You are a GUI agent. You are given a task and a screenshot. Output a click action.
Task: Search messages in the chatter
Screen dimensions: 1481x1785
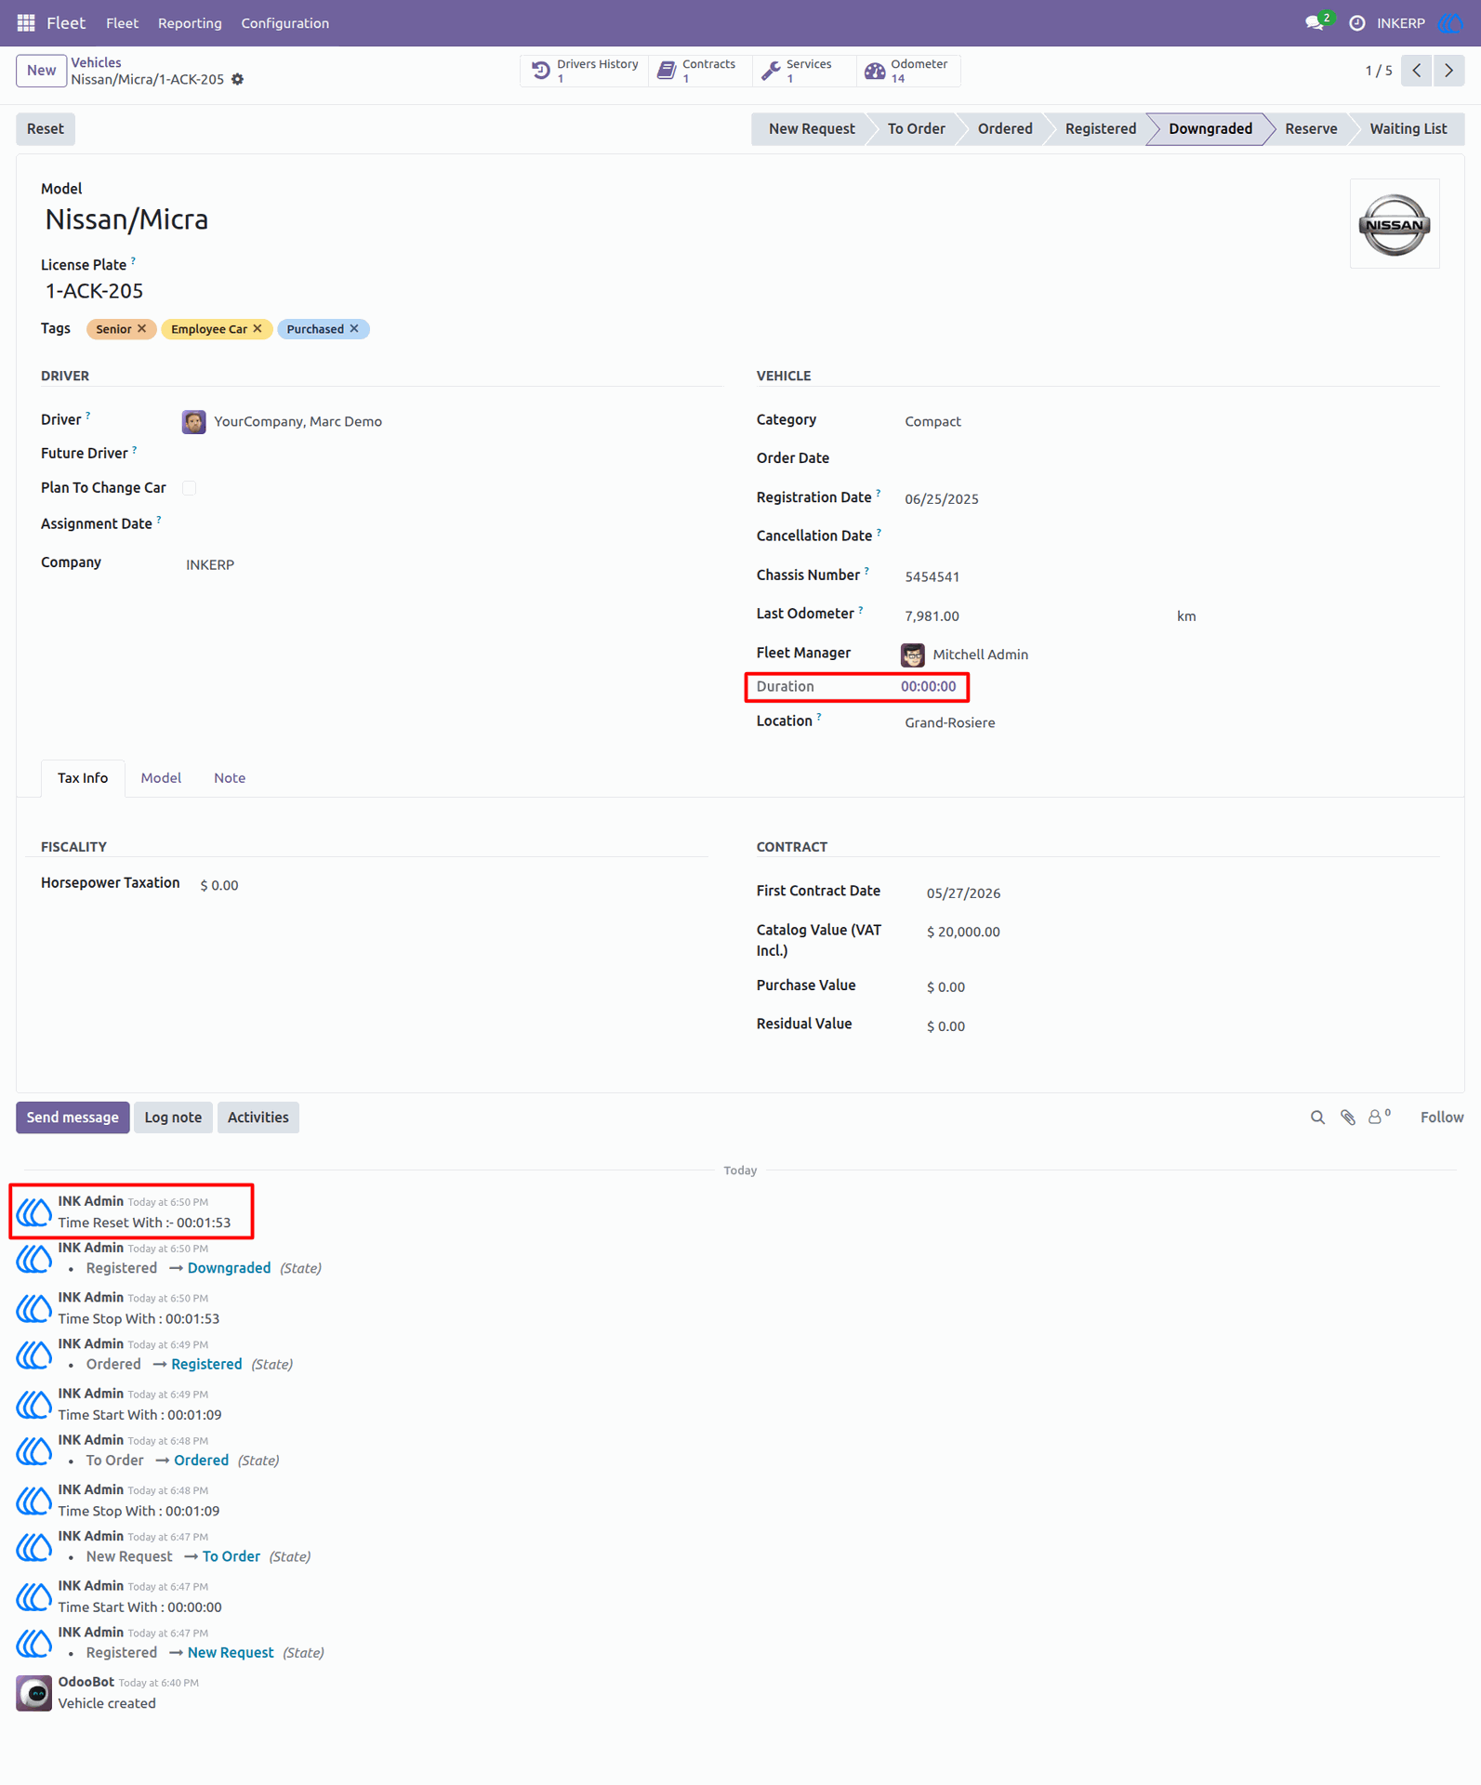pos(1317,1117)
